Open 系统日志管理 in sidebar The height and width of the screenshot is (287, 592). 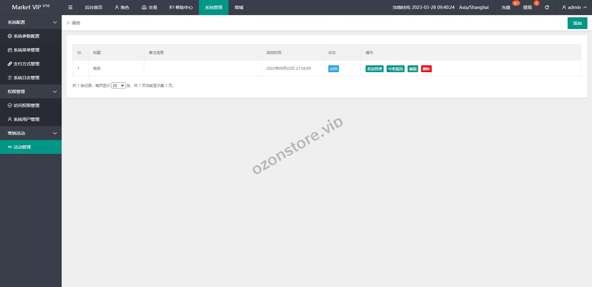24,78
